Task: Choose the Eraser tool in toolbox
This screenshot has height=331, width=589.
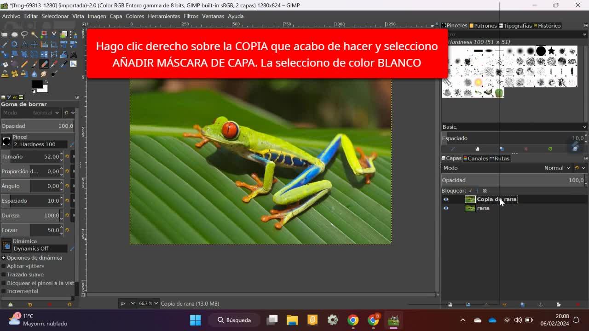Action: pyautogui.click(x=44, y=64)
